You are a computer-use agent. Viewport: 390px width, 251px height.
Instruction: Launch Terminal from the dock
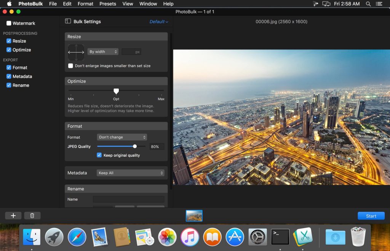pos(280,237)
